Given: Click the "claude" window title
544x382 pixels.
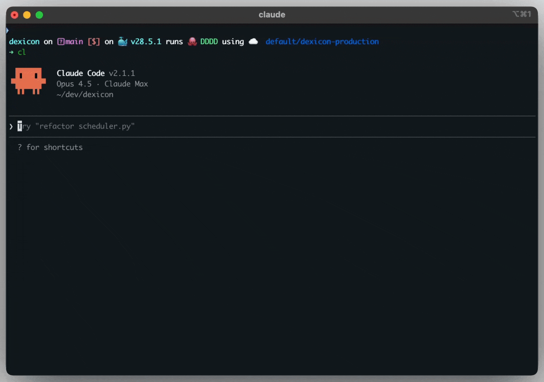Looking at the screenshot, I should [272, 15].
